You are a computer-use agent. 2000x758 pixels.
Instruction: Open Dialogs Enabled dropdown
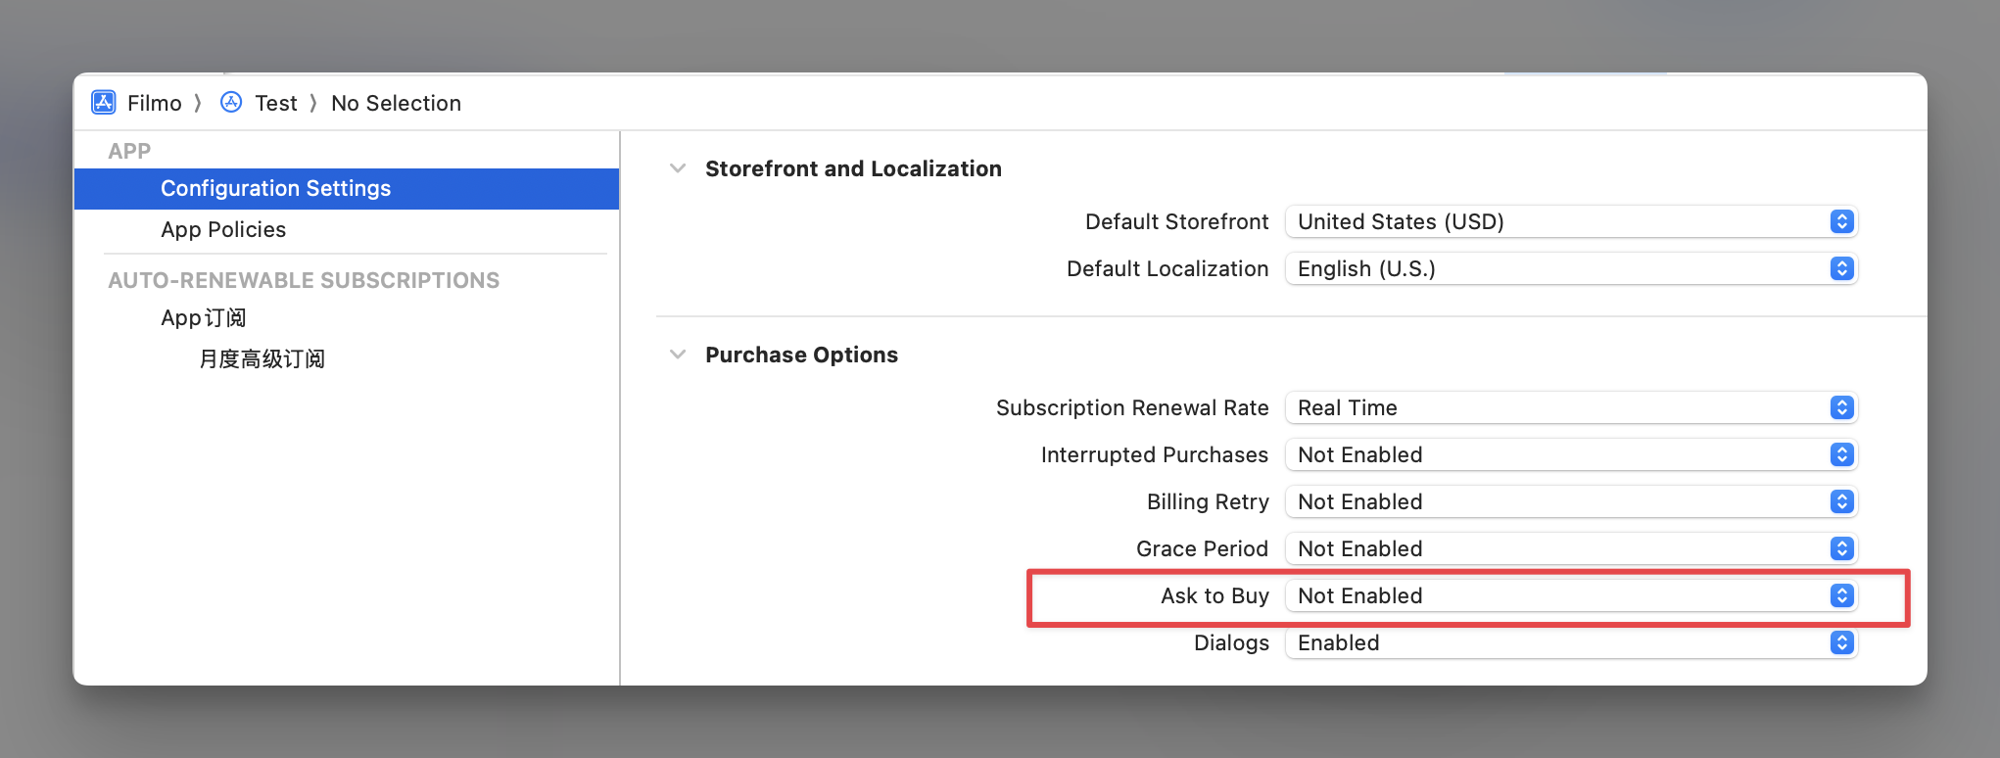1570,642
